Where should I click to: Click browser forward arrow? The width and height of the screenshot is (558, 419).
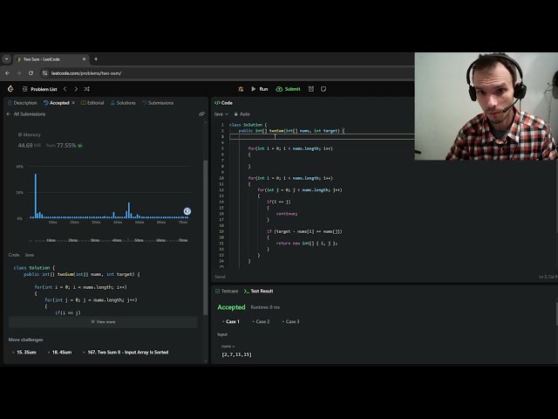coord(19,73)
